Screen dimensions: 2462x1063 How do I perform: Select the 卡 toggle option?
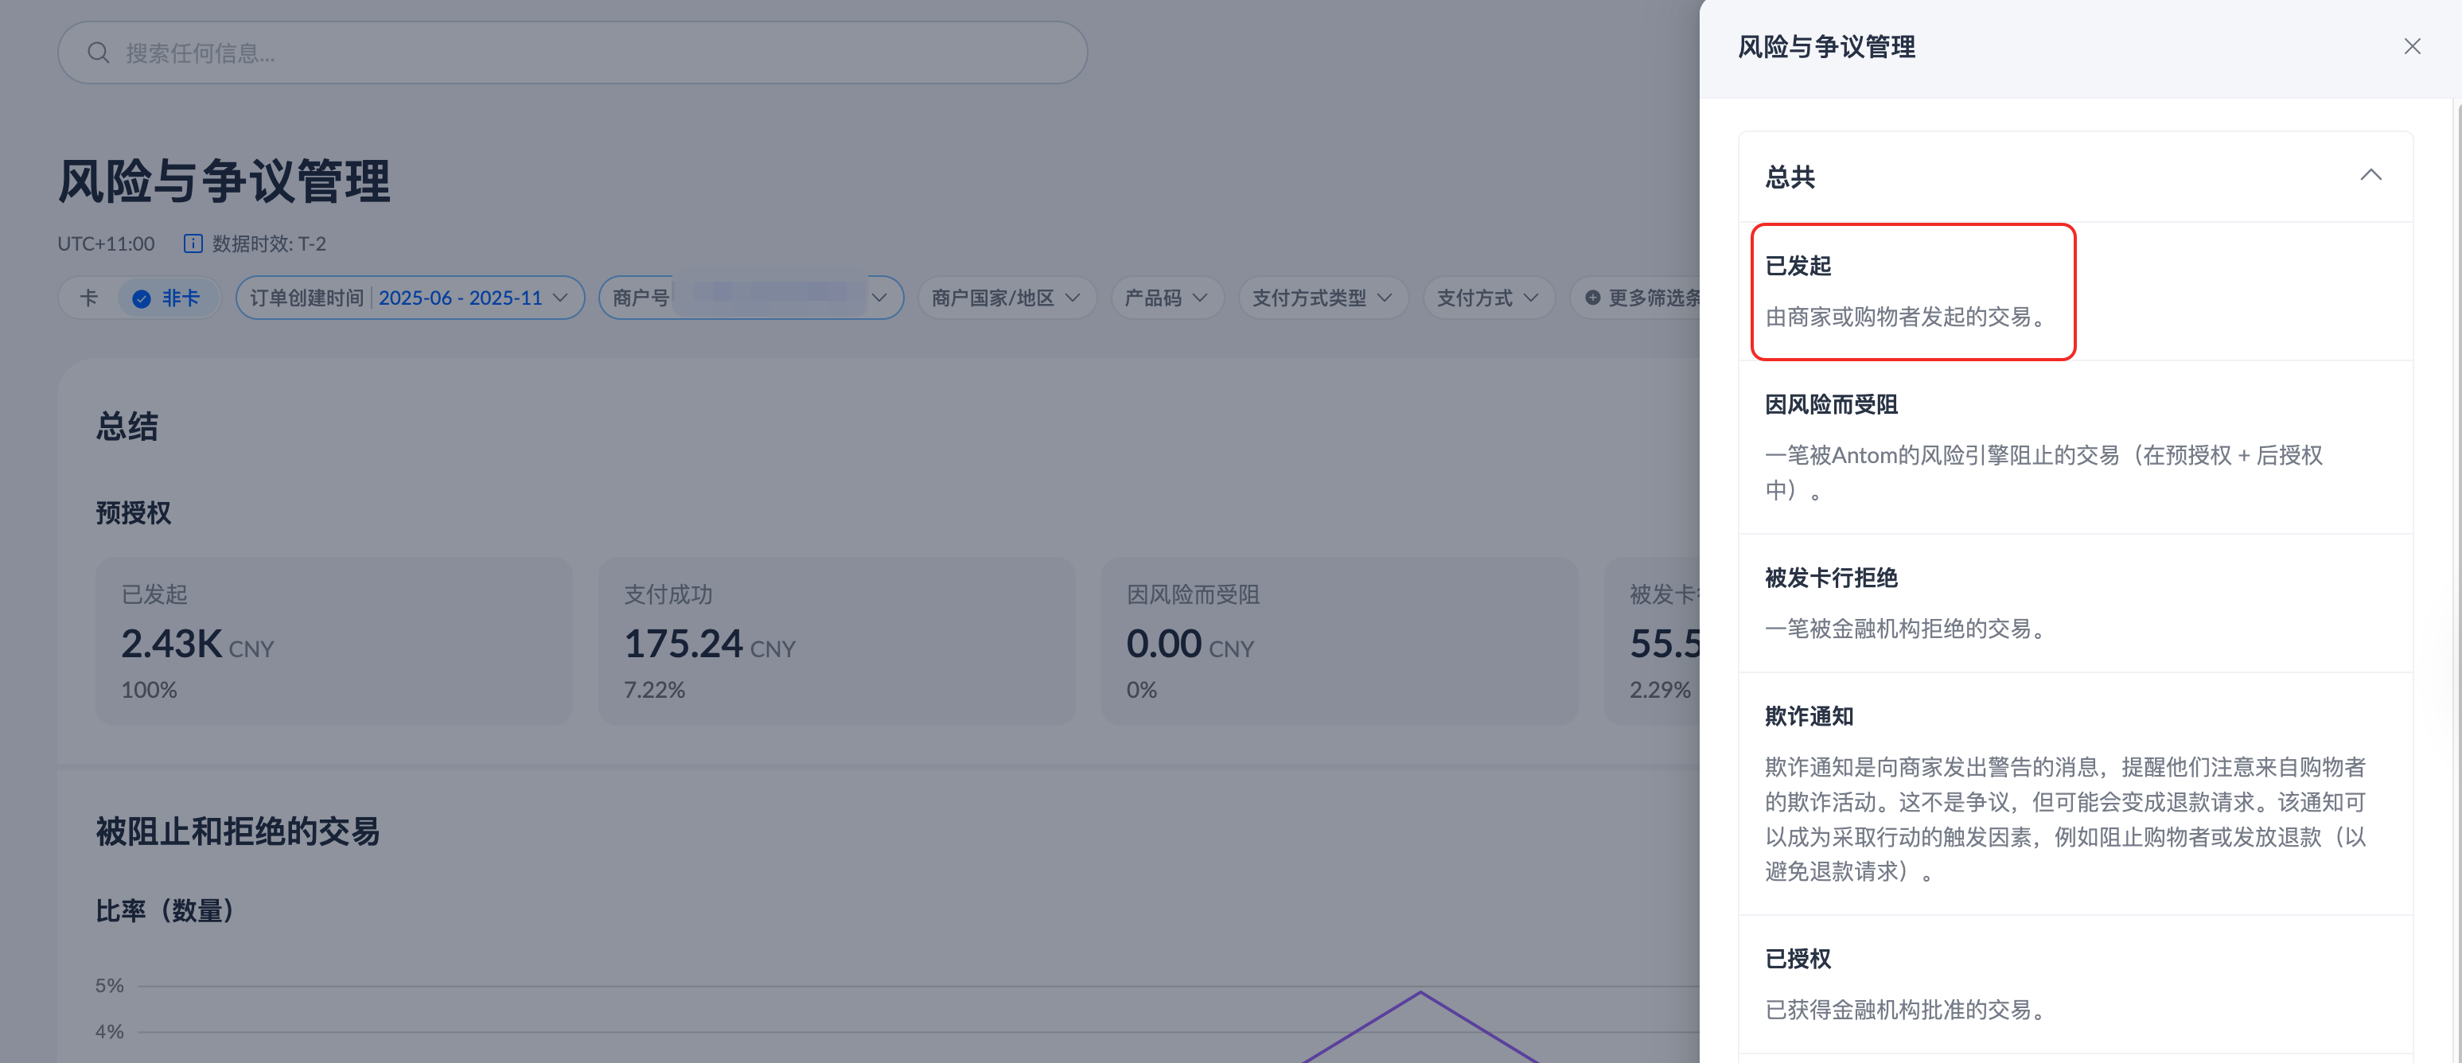point(89,298)
